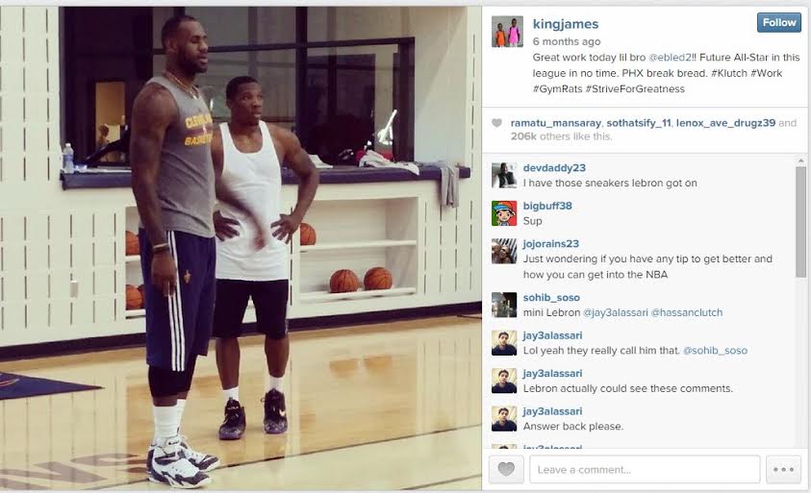Click devdaddy23's avatar picture

(504, 176)
